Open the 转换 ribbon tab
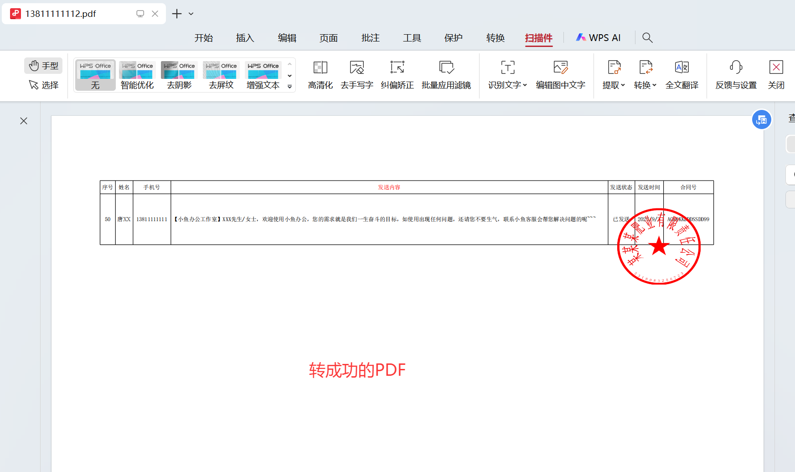The height and width of the screenshot is (472, 795). coord(495,38)
